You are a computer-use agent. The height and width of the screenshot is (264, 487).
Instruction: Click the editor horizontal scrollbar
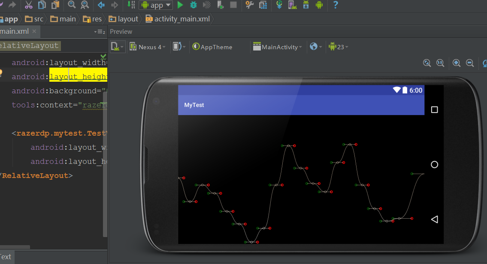[15, 247]
